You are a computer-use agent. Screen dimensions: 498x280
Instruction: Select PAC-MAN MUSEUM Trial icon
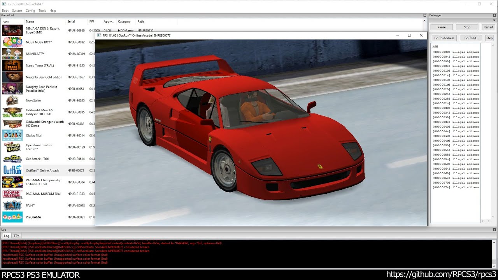point(12,194)
